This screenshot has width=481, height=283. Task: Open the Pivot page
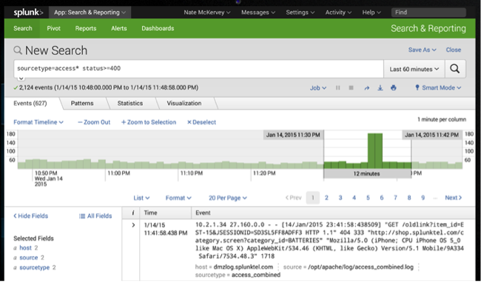(54, 29)
